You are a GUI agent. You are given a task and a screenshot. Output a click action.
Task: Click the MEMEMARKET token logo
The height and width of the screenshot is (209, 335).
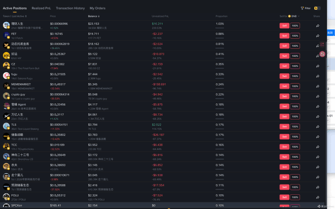(6, 86)
